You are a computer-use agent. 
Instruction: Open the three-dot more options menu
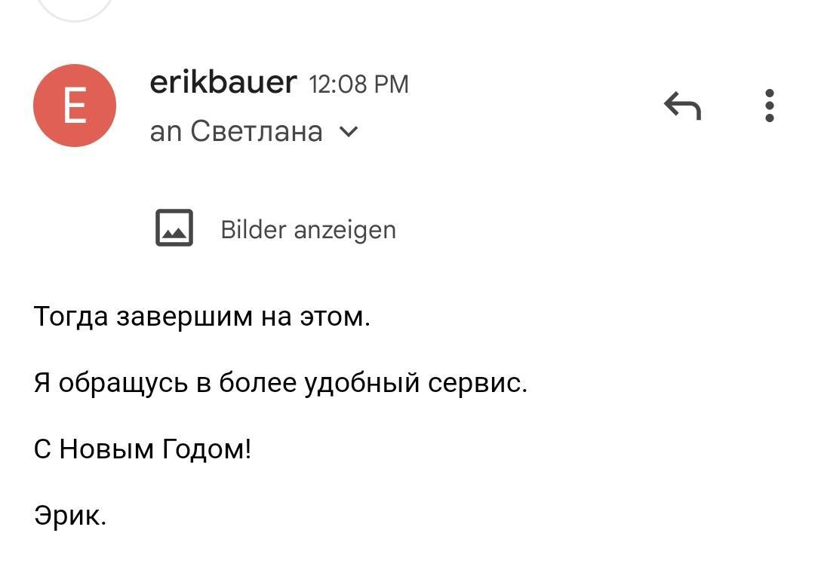pyautogui.click(x=769, y=106)
